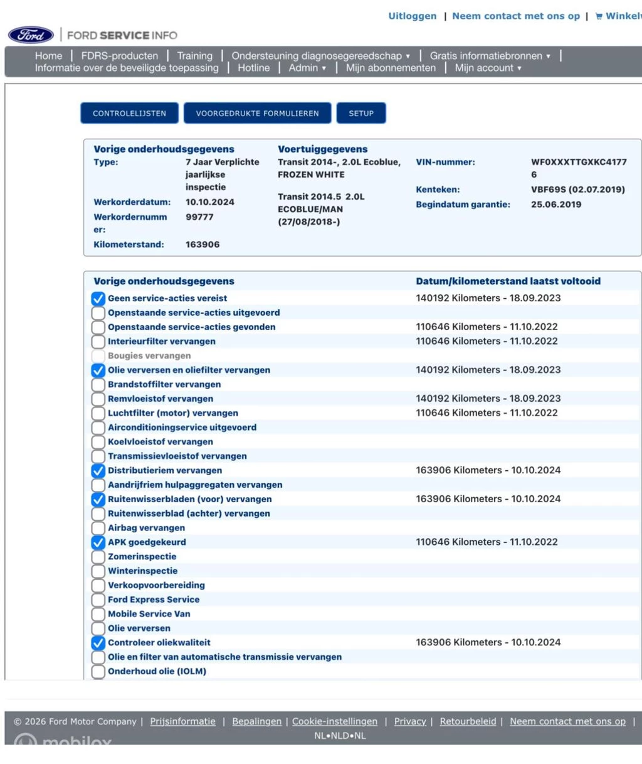Viewport: 642px width, 764px height.
Task: Click the Ford oval logo
Action: pyautogui.click(x=31, y=35)
